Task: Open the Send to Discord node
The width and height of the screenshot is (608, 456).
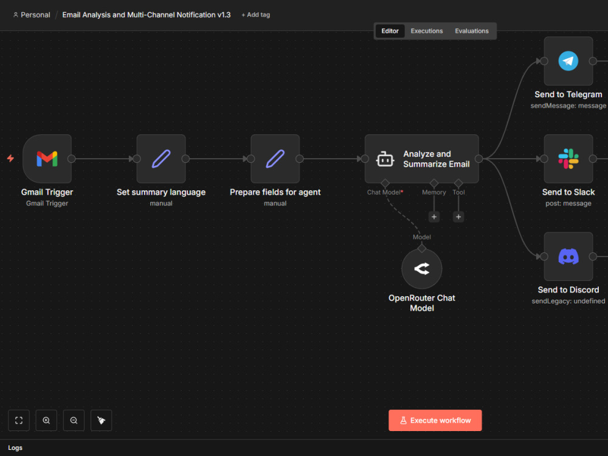Action: pyautogui.click(x=568, y=257)
